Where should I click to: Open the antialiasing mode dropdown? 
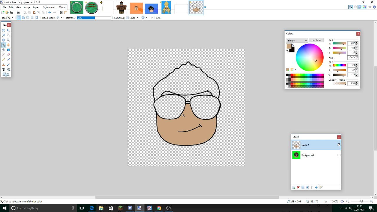(x=146, y=18)
